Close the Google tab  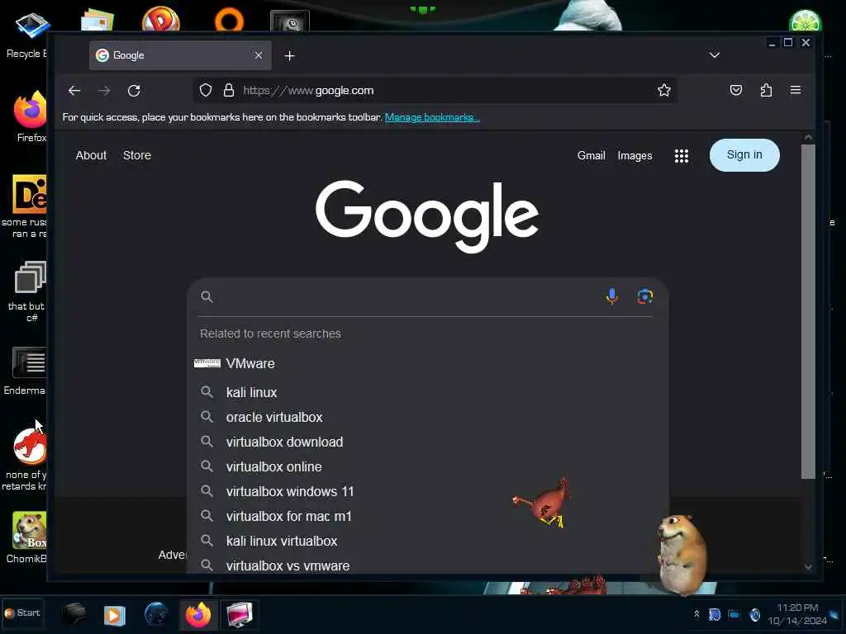point(259,55)
